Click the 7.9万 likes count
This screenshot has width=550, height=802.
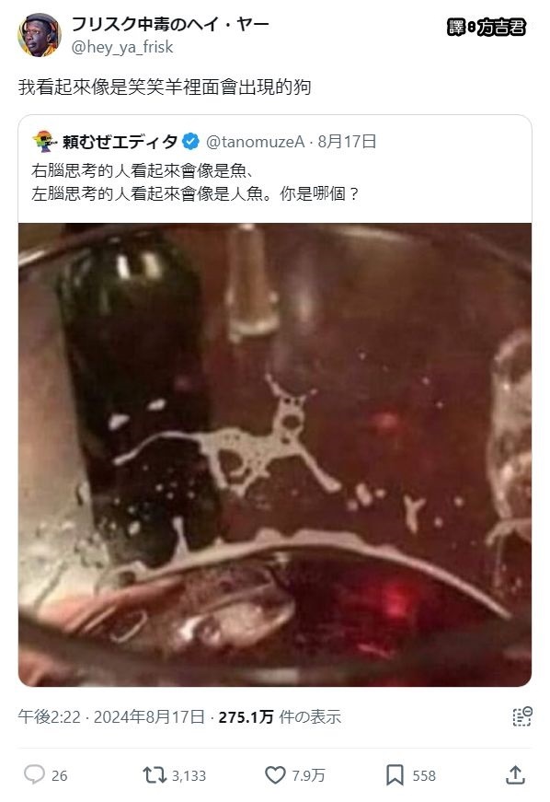coord(308,776)
